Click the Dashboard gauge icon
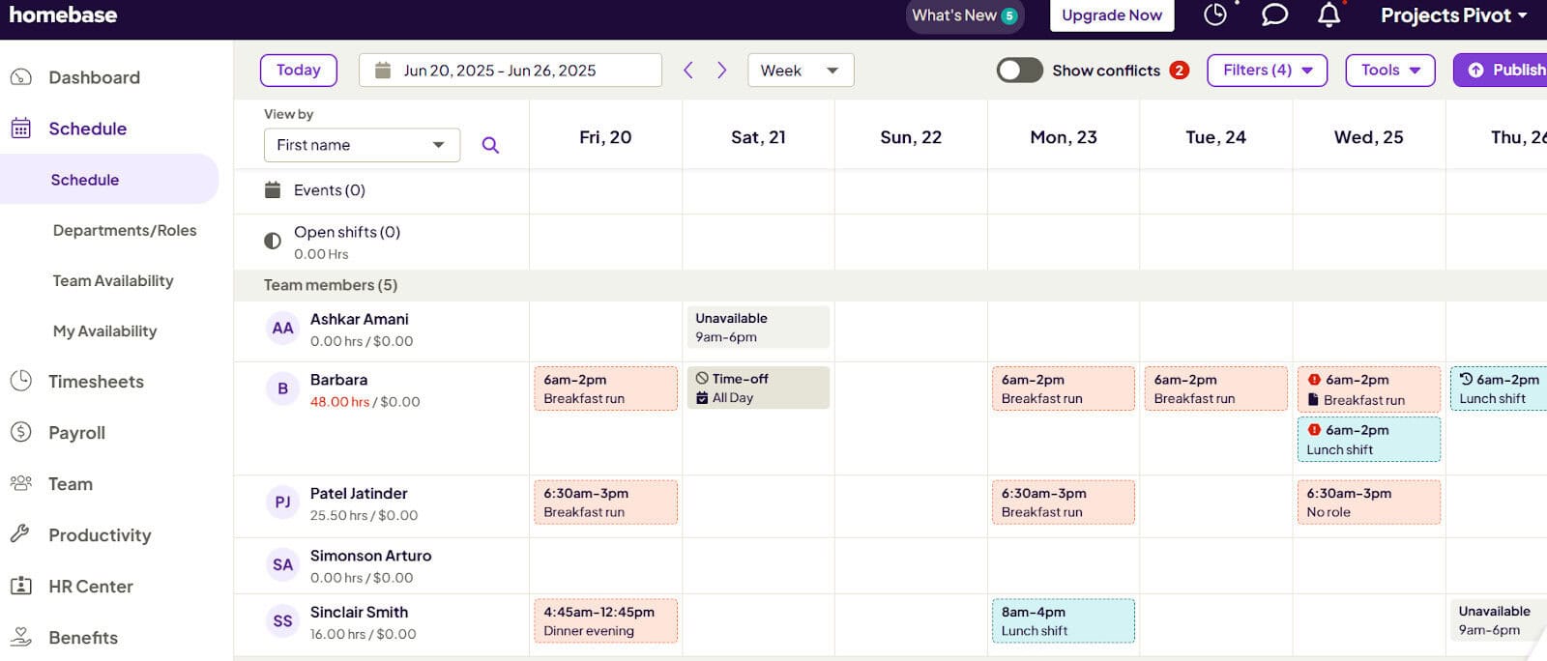 pyautogui.click(x=20, y=77)
